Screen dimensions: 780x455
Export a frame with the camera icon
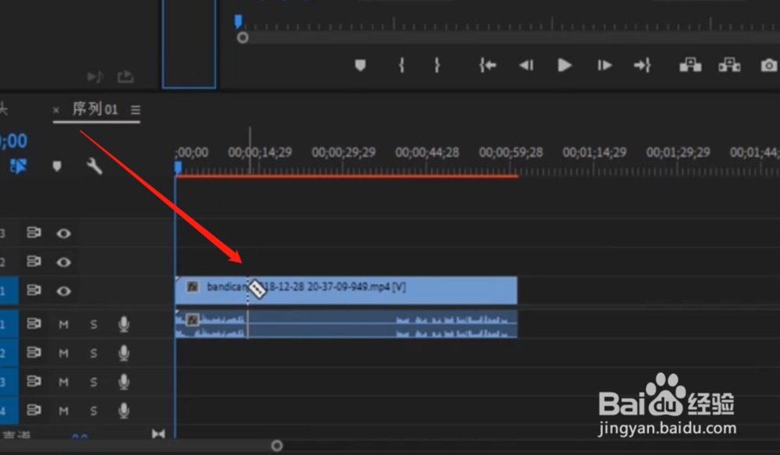pos(769,66)
